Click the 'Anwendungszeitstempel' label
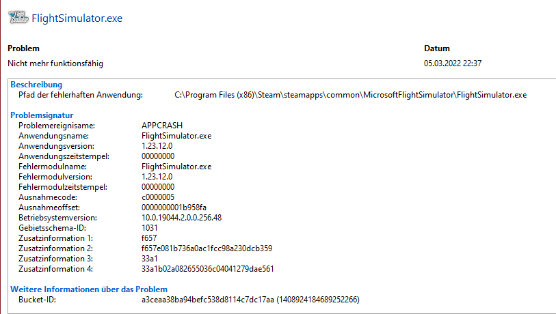The width and height of the screenshot is (556, 314). coord(64,156)
